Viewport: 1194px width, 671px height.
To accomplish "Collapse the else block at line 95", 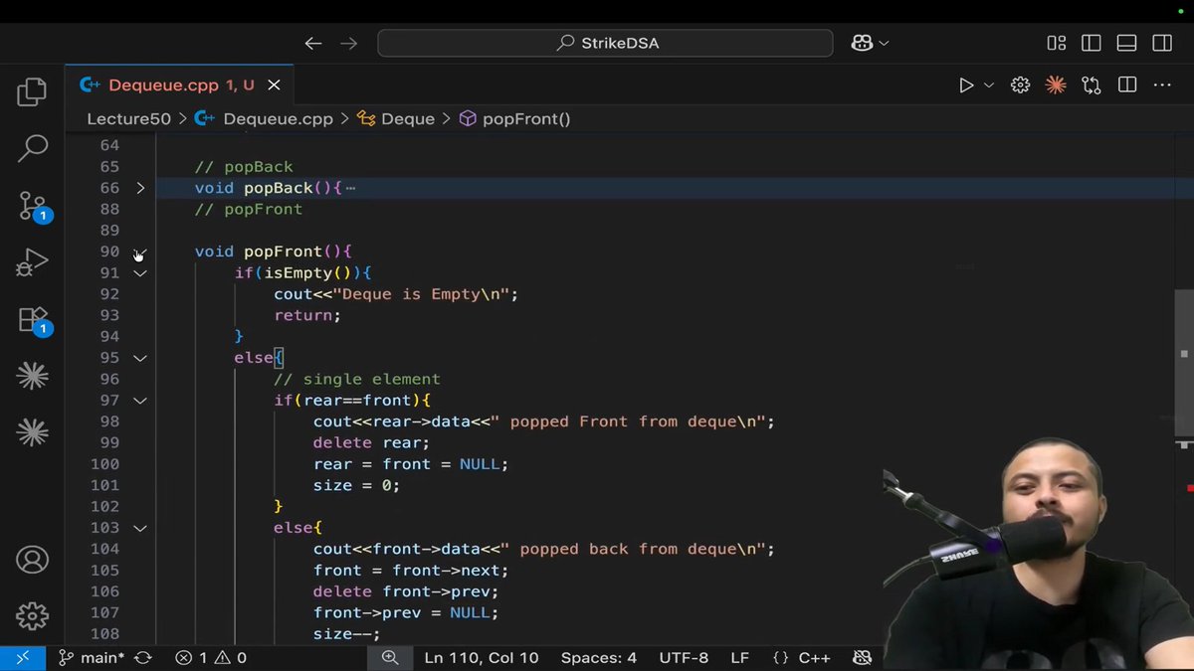I will tap(140, 358).
